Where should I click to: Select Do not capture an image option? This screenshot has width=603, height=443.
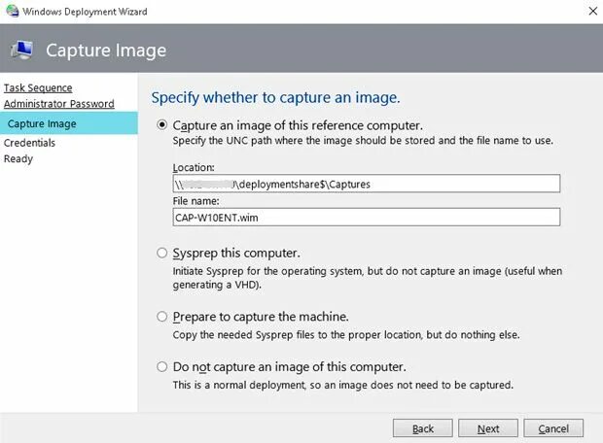[162, 367]
